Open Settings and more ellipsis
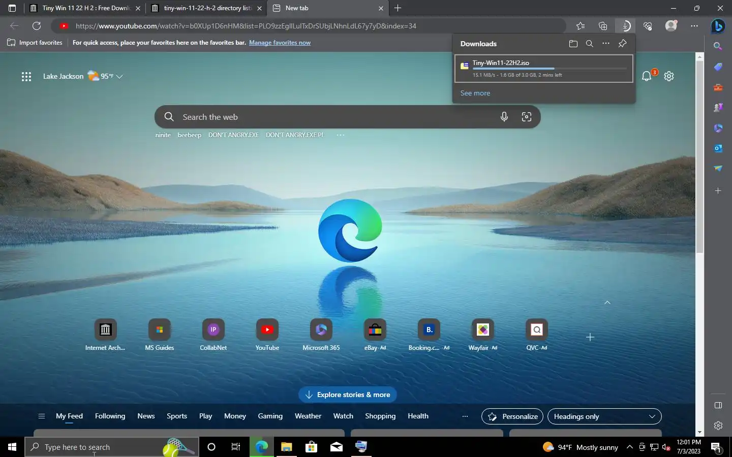The height and width of the screenshot is (457, 732). [694, 26]
